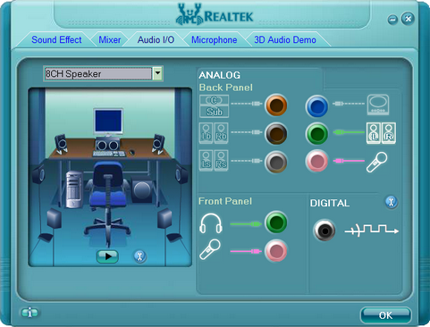Viewport: 430px width, 327px height.
Task: Click the blue line-in back jack
Action: 316,106
